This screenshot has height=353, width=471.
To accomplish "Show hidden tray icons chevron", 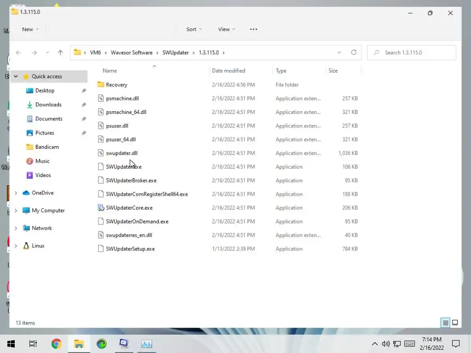I will (x=374, y=344).
